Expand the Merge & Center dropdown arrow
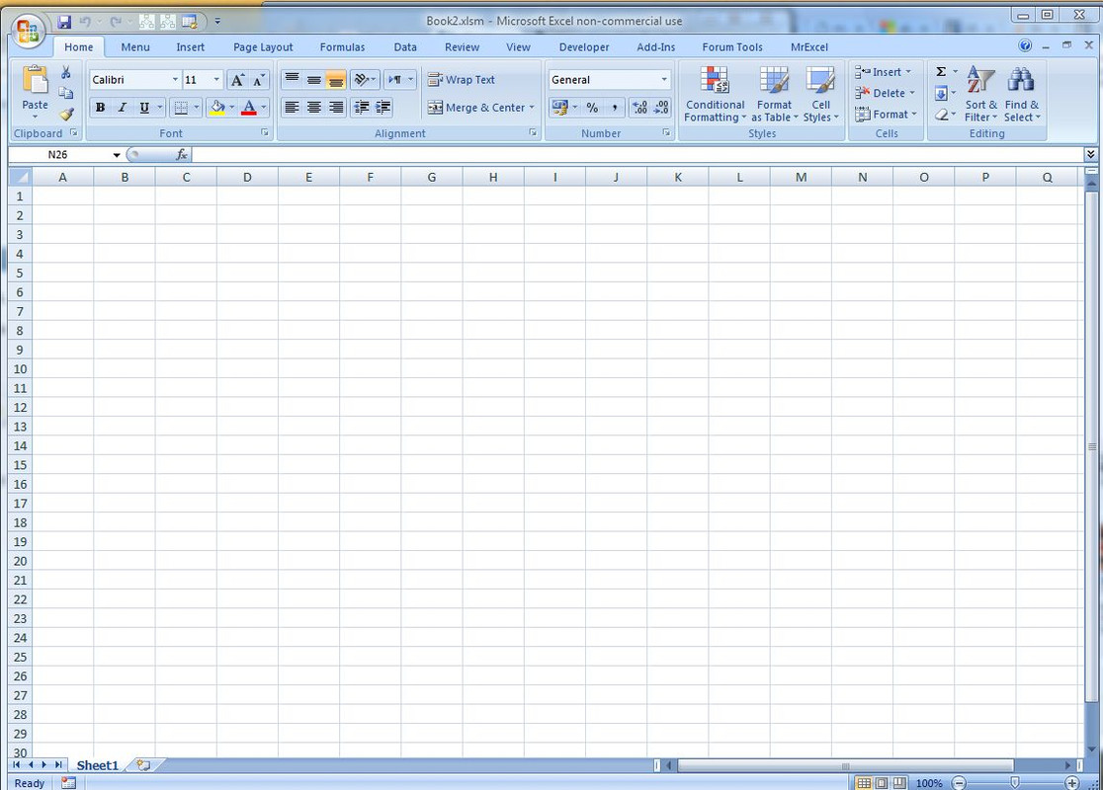The image size is (1103, 790). [x=532, y=108]
